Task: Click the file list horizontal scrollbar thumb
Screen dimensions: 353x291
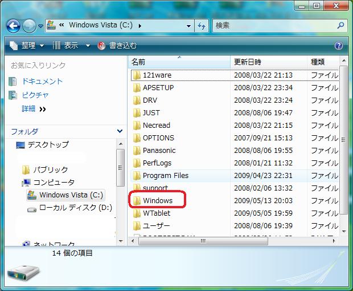Action: [203, 241]
